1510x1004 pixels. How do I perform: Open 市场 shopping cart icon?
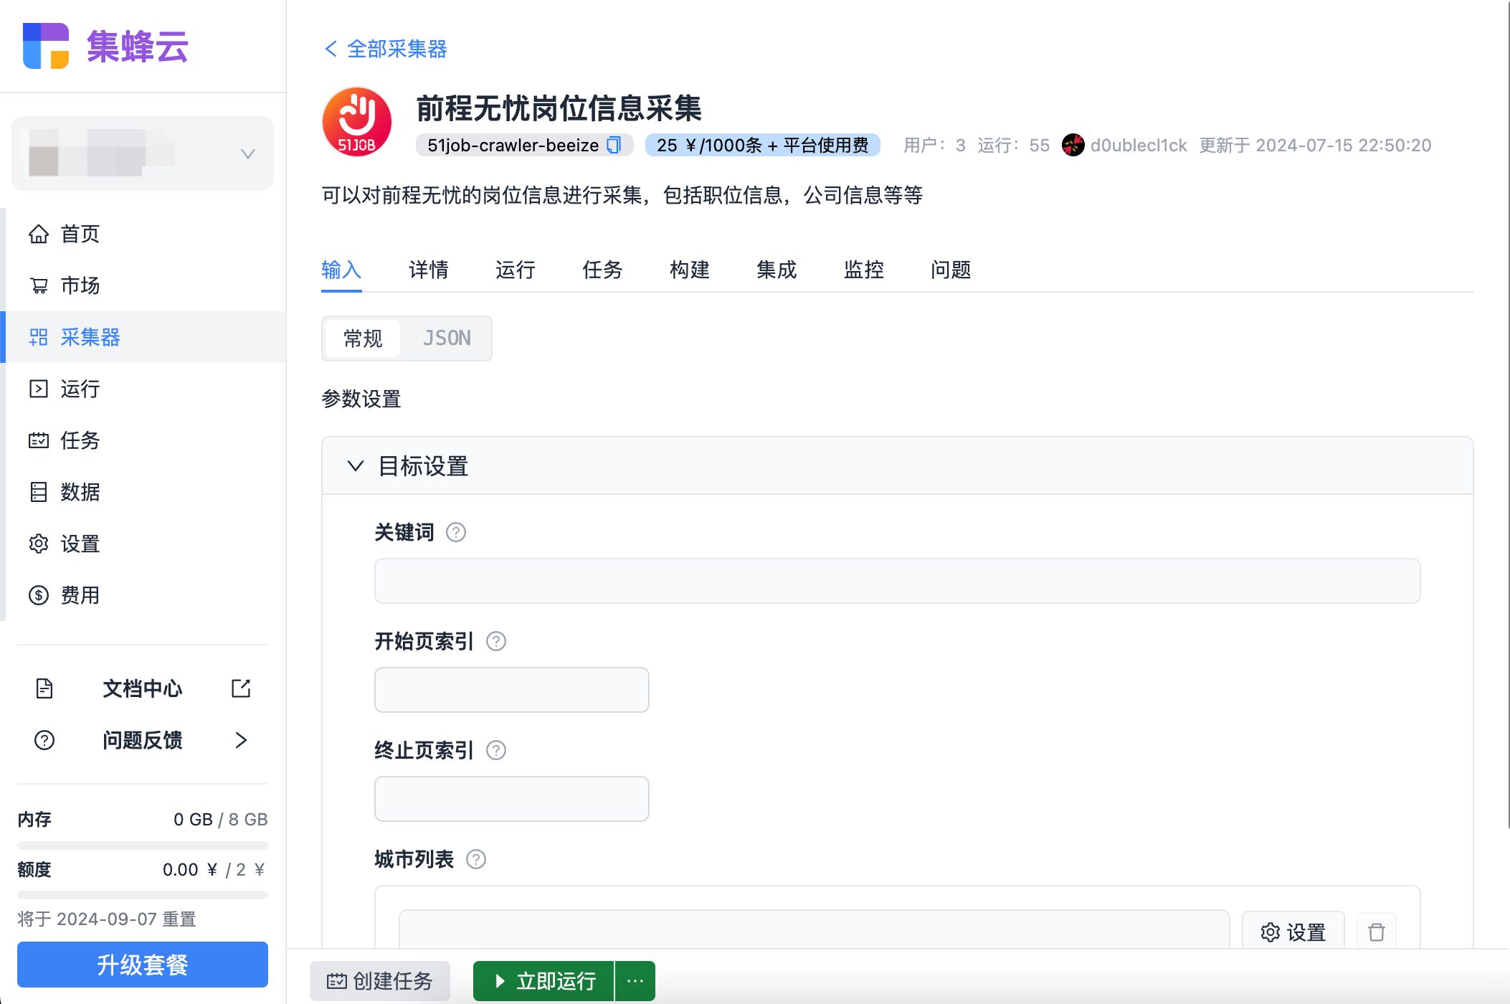coord(39,285)
